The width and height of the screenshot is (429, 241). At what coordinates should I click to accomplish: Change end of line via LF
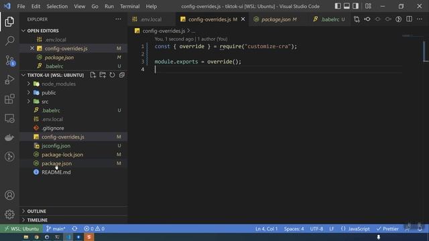click(x=332, y=229)
